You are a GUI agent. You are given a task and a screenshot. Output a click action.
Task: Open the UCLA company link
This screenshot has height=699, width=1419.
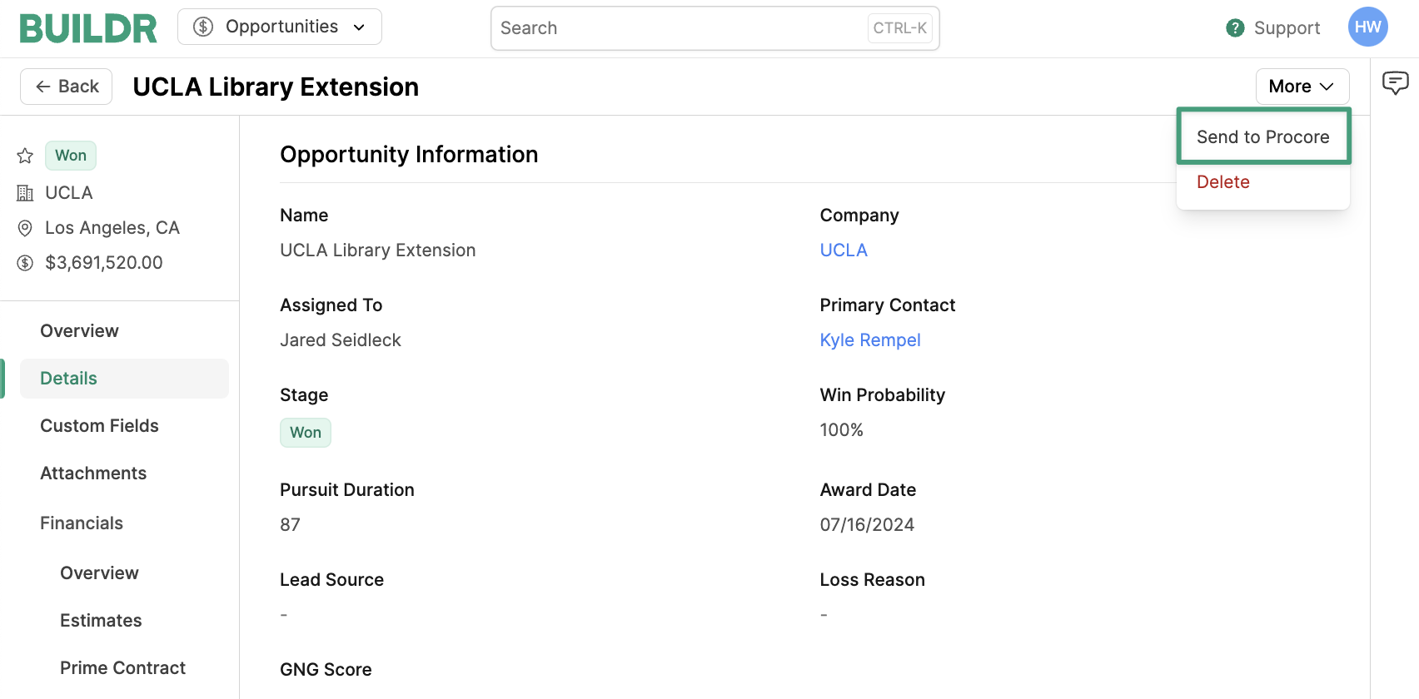click(844, 250)
